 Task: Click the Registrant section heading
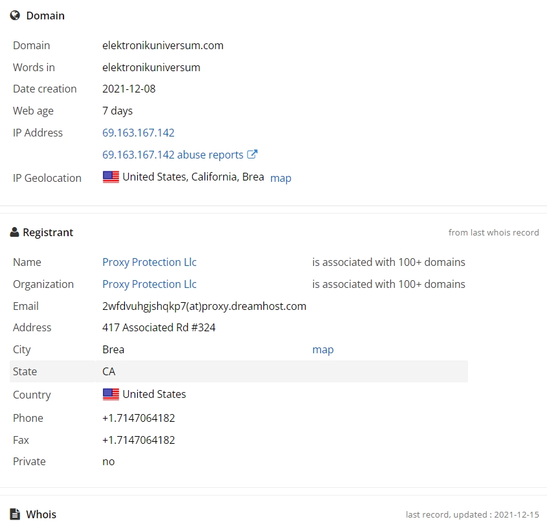(48, 232)
